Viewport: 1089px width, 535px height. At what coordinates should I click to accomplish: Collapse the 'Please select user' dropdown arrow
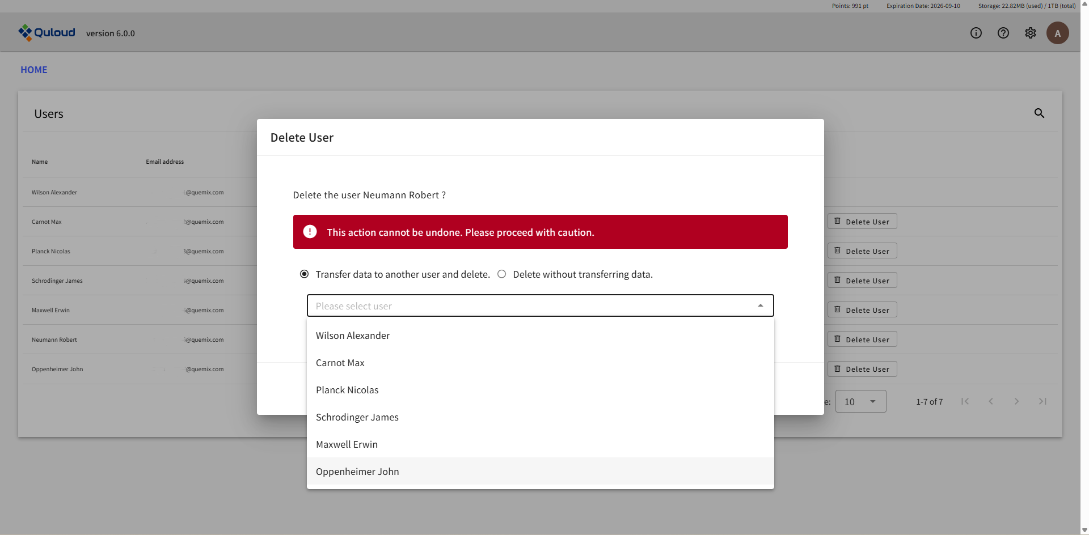[x=760, y=306]
